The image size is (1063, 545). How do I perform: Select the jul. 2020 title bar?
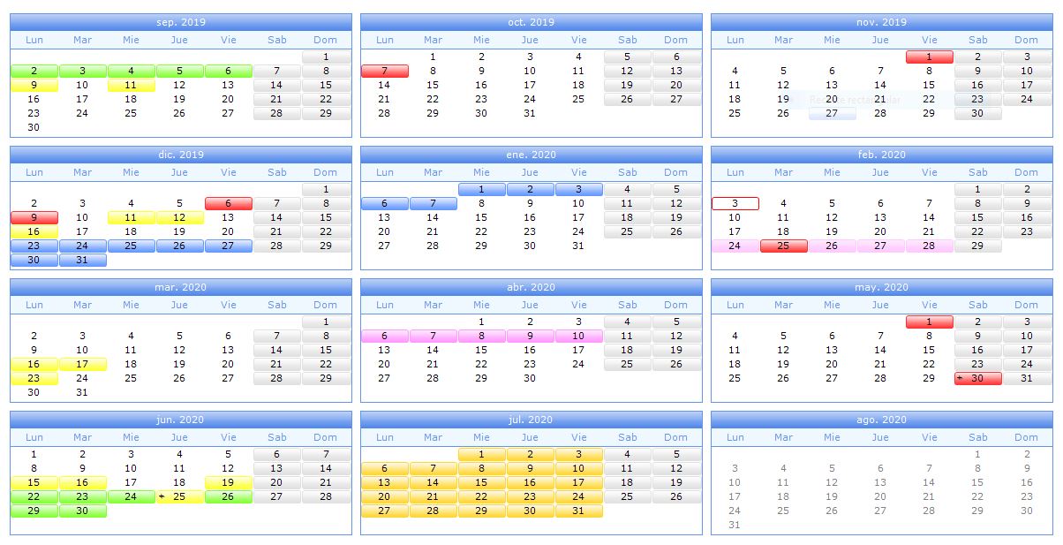tap(529, 419)
